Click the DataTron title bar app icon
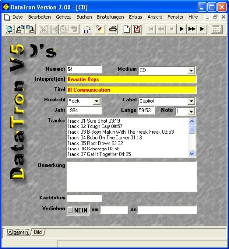This screenshot has width=229, height=249. (6, 7)
